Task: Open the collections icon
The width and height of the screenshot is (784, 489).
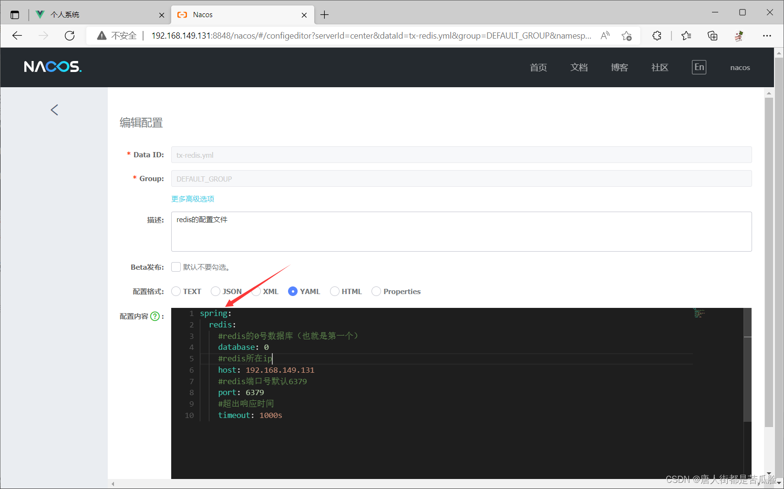Action: 712,36
